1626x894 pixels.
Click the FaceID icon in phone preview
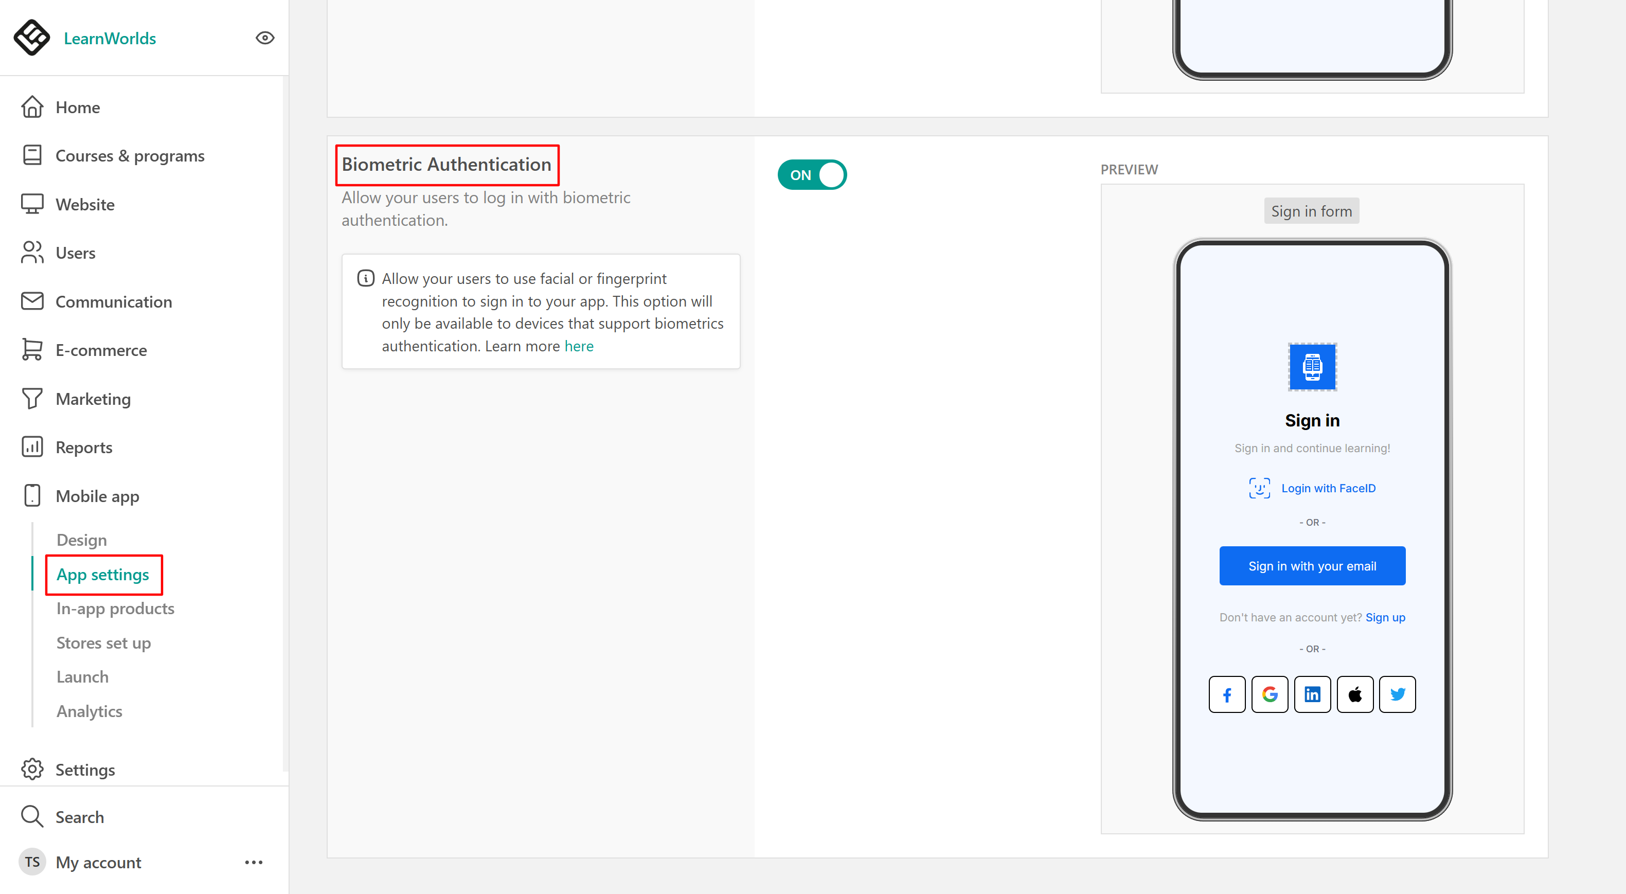pyautogui.click(x=1259, y=488)
